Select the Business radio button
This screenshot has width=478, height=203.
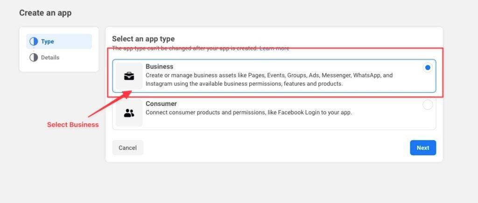(428, 68)
